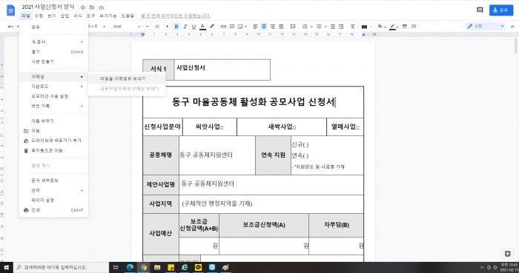
Task: Open the cell background color bucket
Action: 380,27
